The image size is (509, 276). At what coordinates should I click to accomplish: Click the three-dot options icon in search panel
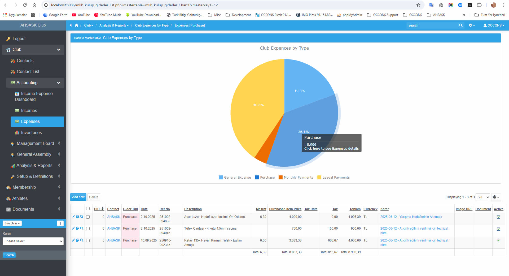pos(60,223)
